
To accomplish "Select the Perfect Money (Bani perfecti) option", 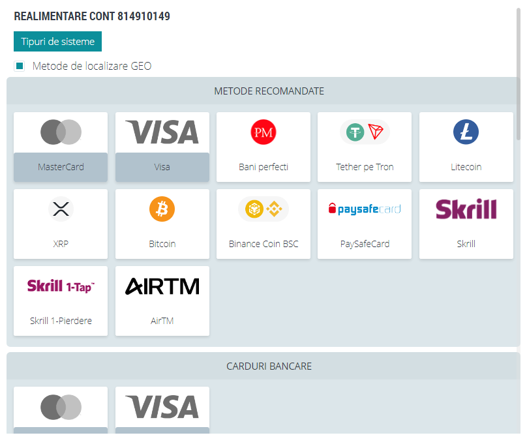I will (263, 147).
